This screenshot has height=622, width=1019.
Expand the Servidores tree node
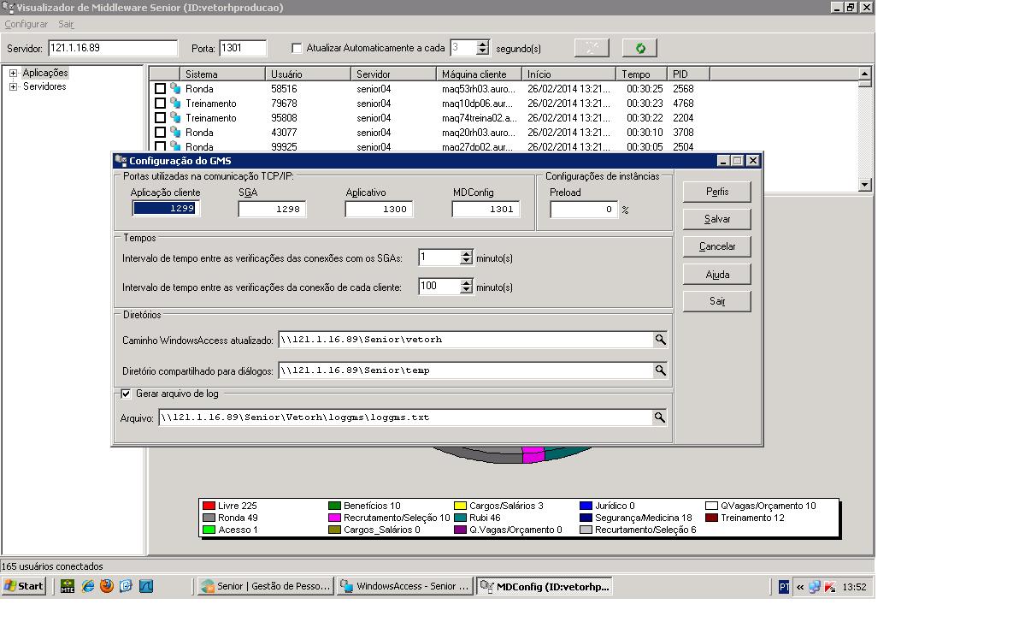click(13, 87)
